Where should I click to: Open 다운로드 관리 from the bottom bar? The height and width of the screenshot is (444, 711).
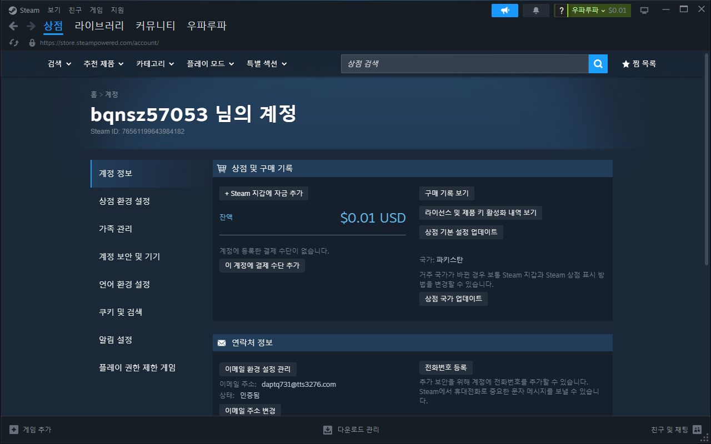click(351, 429)
